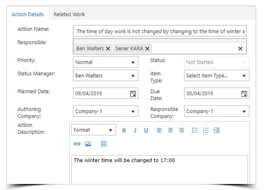The width and height of the screenshot is (265, 190).
Task: Open the Format style dropdown
Action: point(93,130)
